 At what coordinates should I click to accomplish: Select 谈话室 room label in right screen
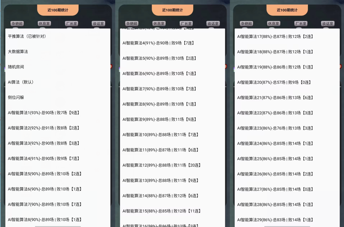[x=328, y=24]
